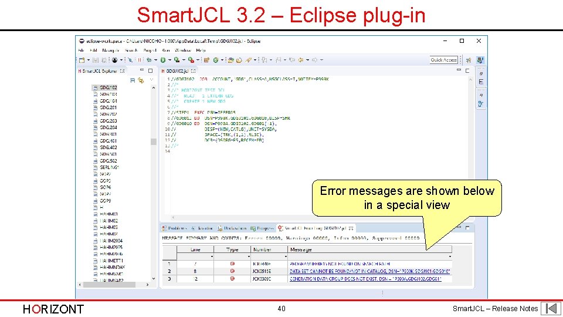This screenshot has height=317, width=563.
Task: Open the Search menu
Action: [x=131, y=50]
